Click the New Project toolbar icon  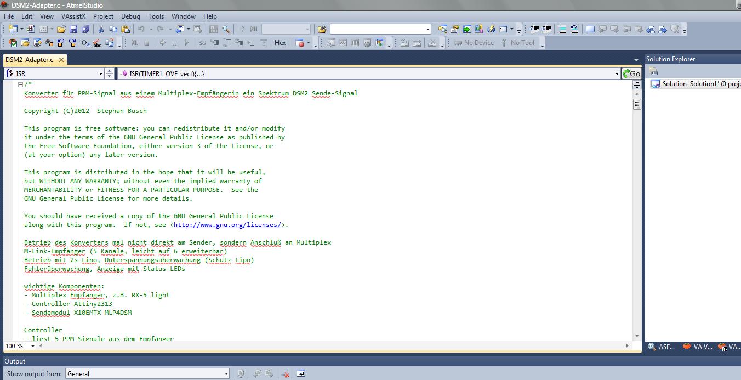(x=13, y=29)
